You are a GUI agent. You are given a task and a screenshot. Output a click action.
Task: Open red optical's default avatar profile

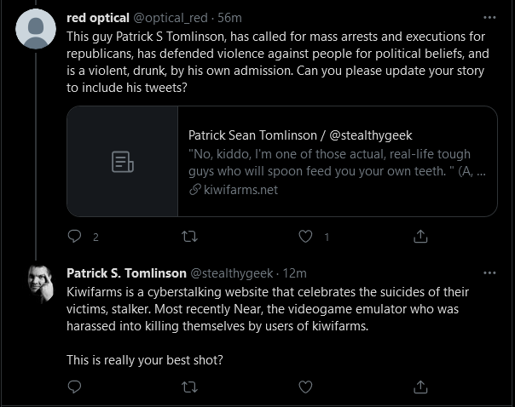[x=36, y=29]
